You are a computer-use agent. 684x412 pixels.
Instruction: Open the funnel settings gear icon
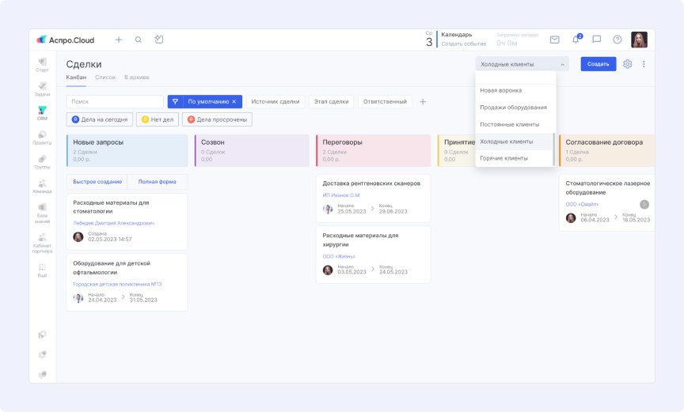pos(627,64)
